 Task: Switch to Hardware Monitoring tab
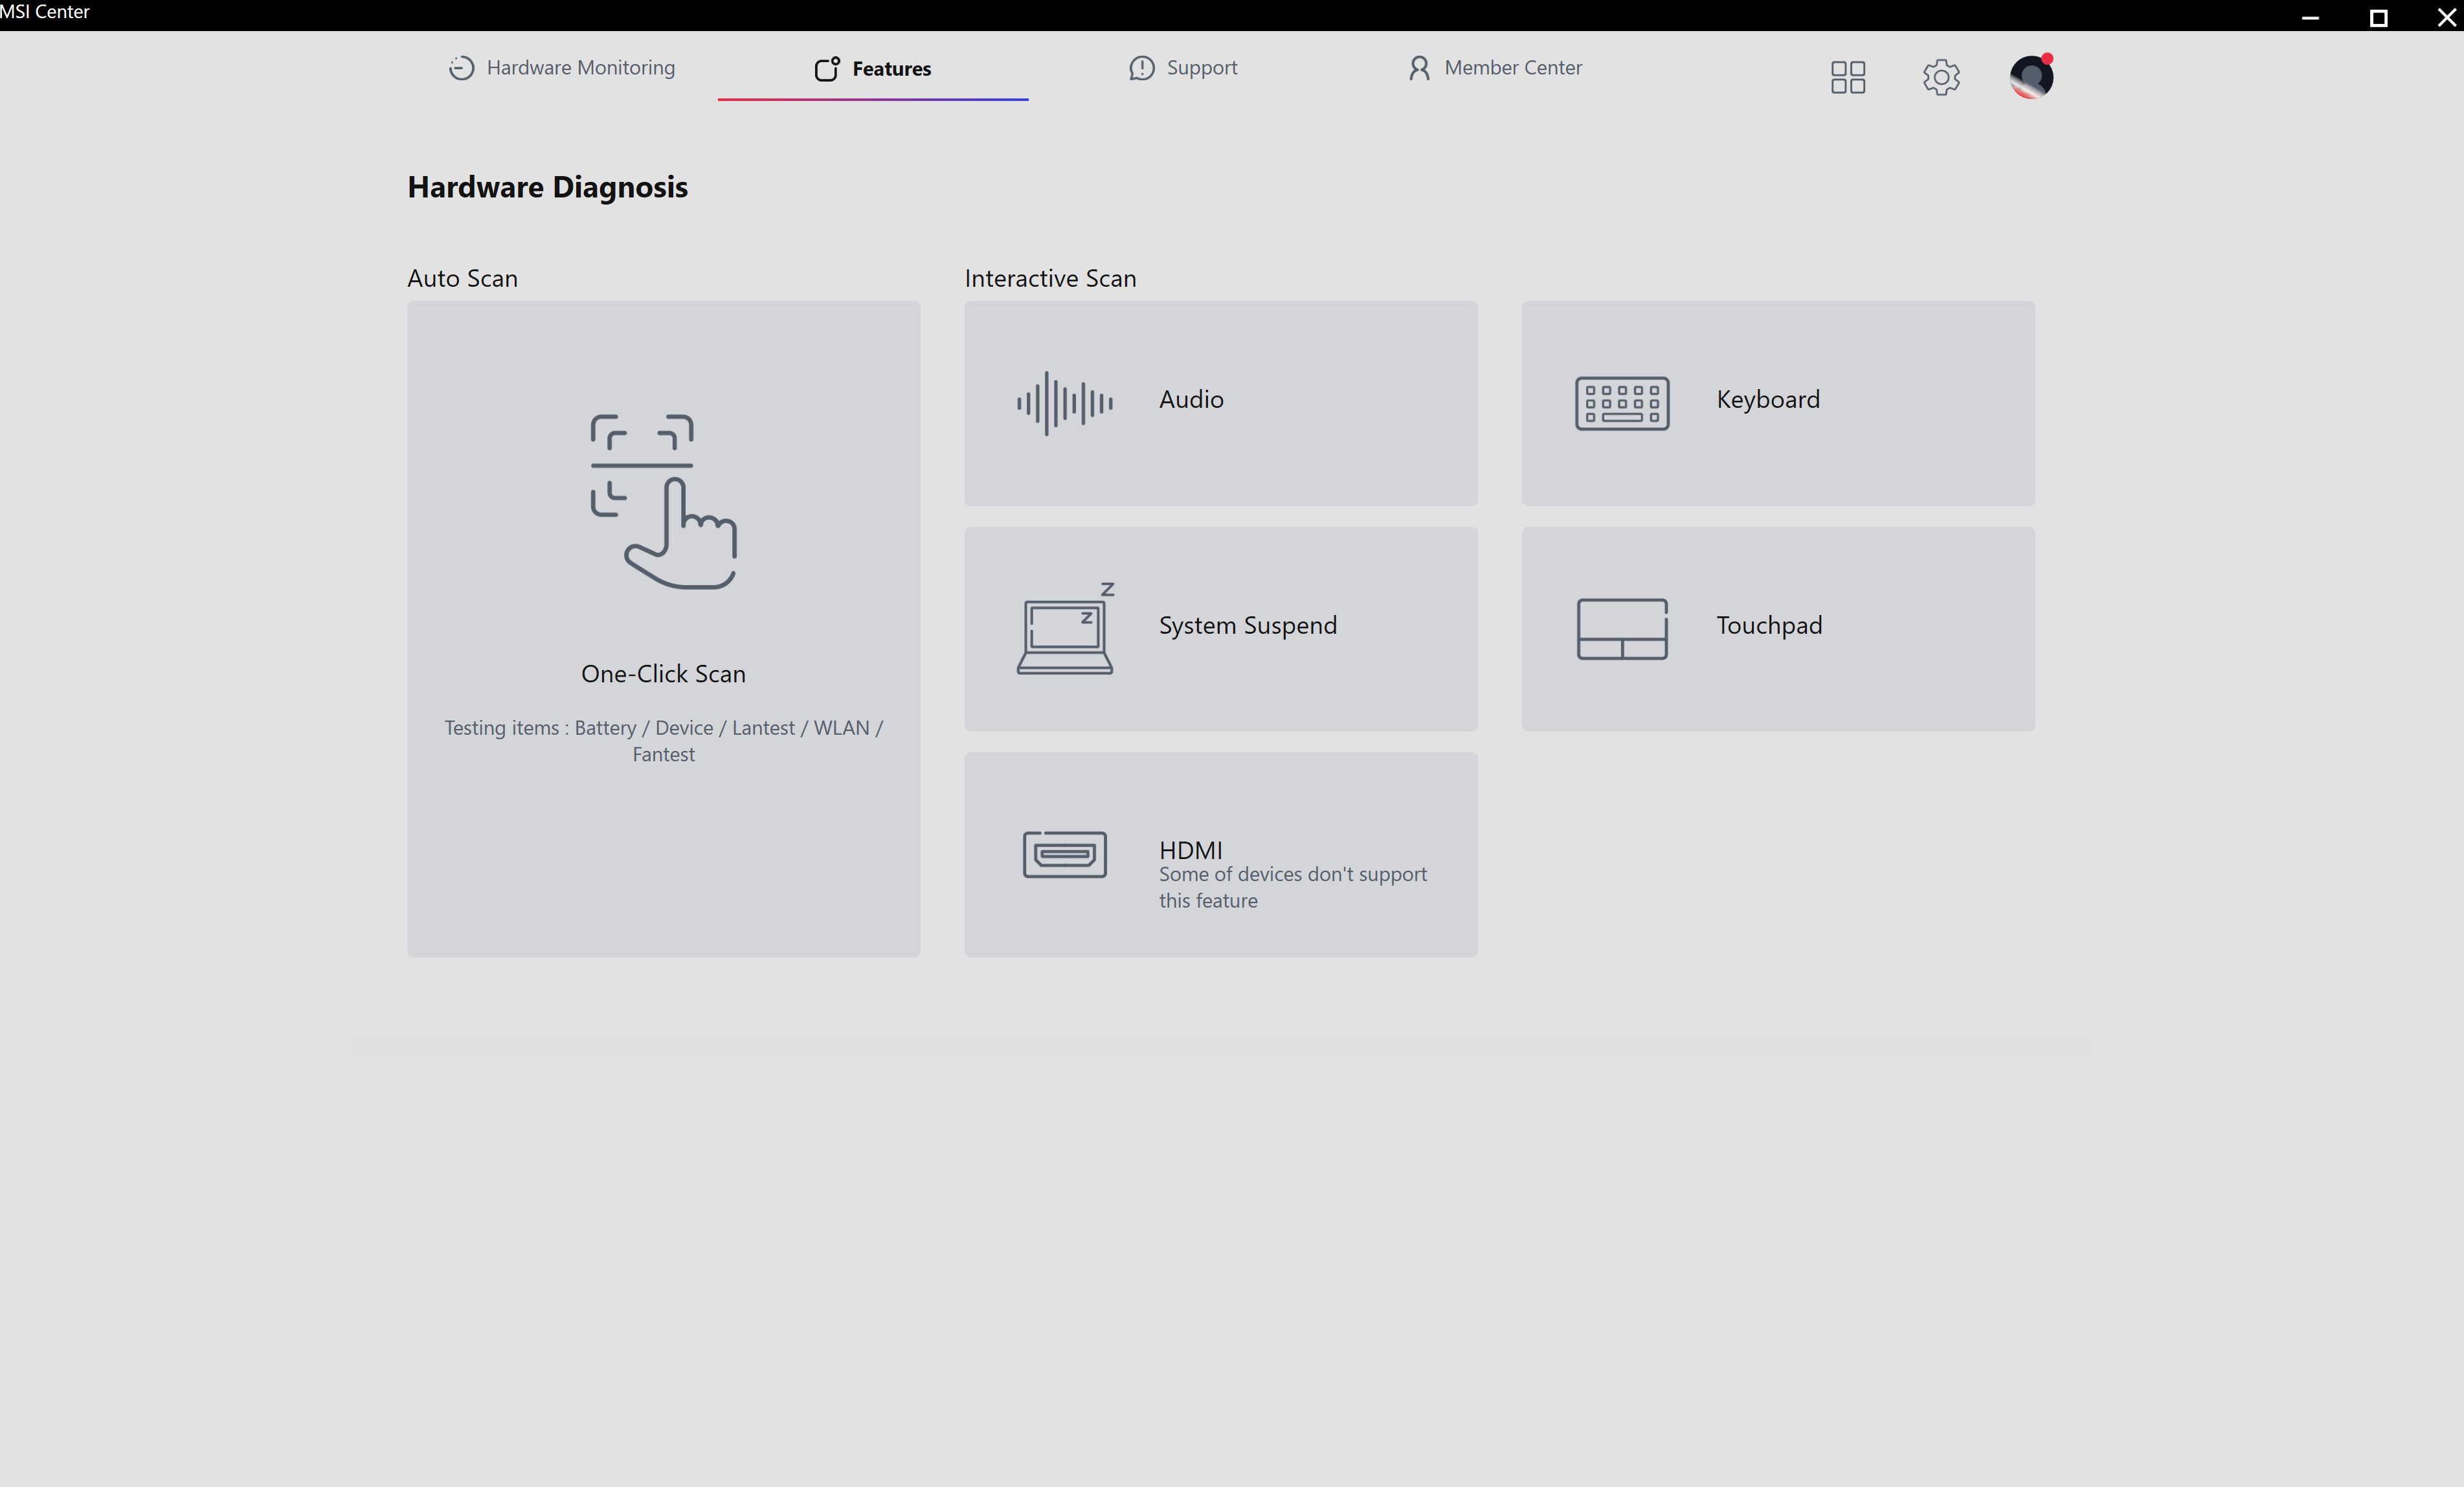coord(562,68)
